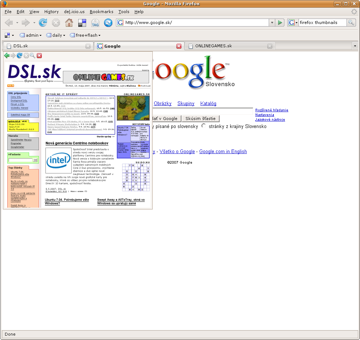
Task: Open the Bookmarks menu
Action: coord(101,12)
